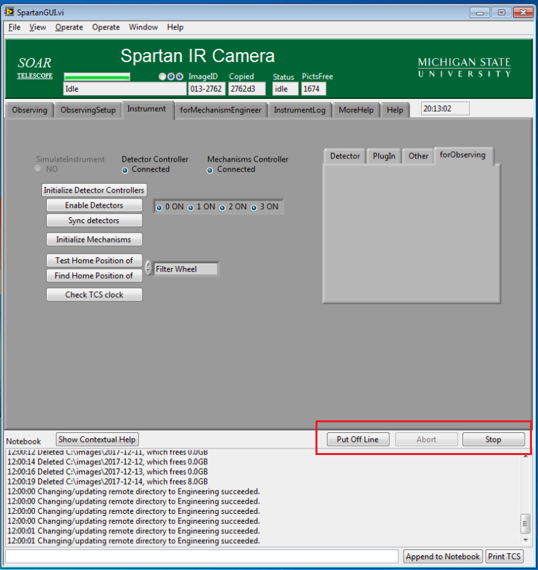The height and width of the screenshot is (570, 538).
Task: Switch to the Detector sub-tab
Action: tap(345, 156)
